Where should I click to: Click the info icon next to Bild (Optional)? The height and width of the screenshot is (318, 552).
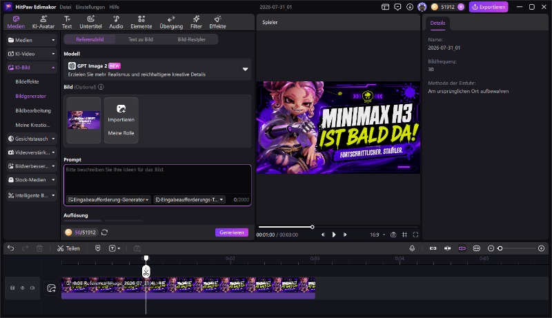coord(101,87)
